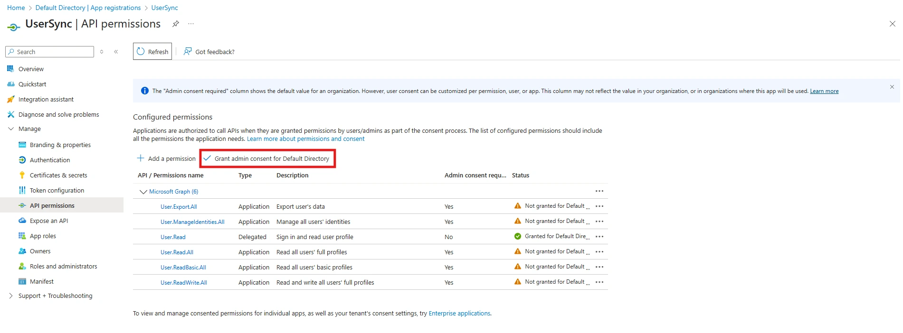Open the Got feedback? option
This screenshot has width=903, height=333.
point(209,52)
